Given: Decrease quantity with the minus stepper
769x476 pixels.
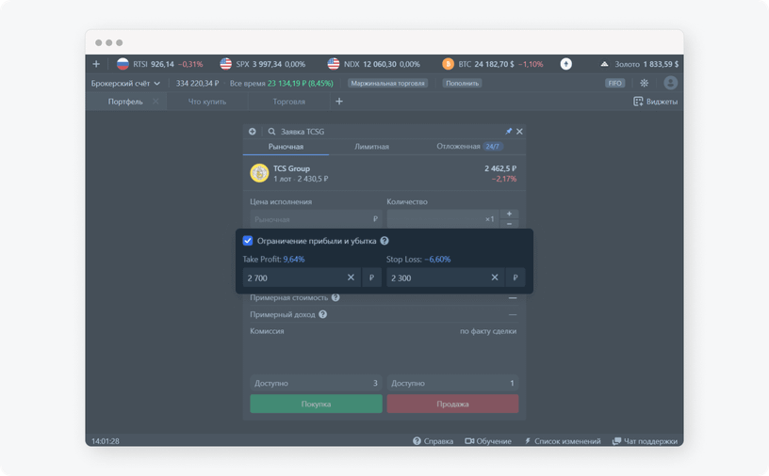Looking at the screenshot, I should tap(509, 224).
